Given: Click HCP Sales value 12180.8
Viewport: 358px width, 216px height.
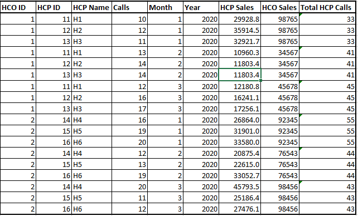Looking at the screenshot, I should [240, 86].
